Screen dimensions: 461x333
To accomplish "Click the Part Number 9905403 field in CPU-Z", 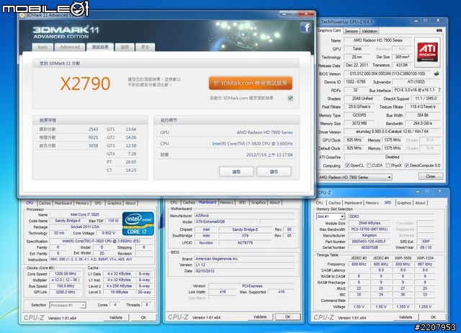I will point(369,242).
